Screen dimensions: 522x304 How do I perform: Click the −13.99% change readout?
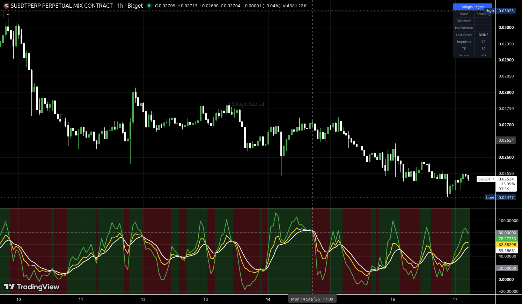tap(507, 184)
